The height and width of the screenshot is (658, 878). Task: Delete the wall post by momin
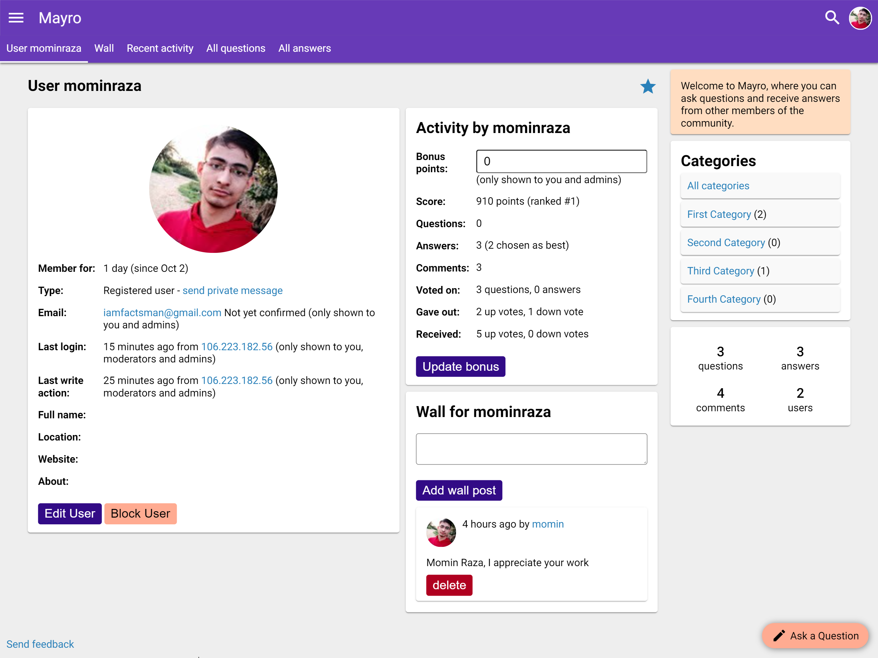click(449, 585)
